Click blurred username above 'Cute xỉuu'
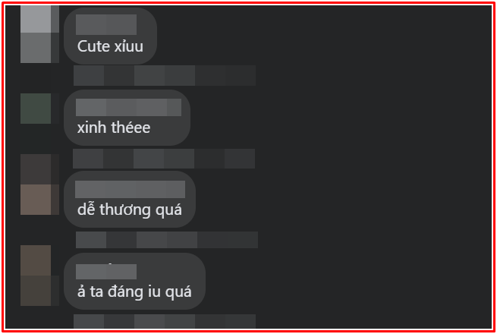Image resolution: width=497 pixels, height=334 pixels. point(106,24)
